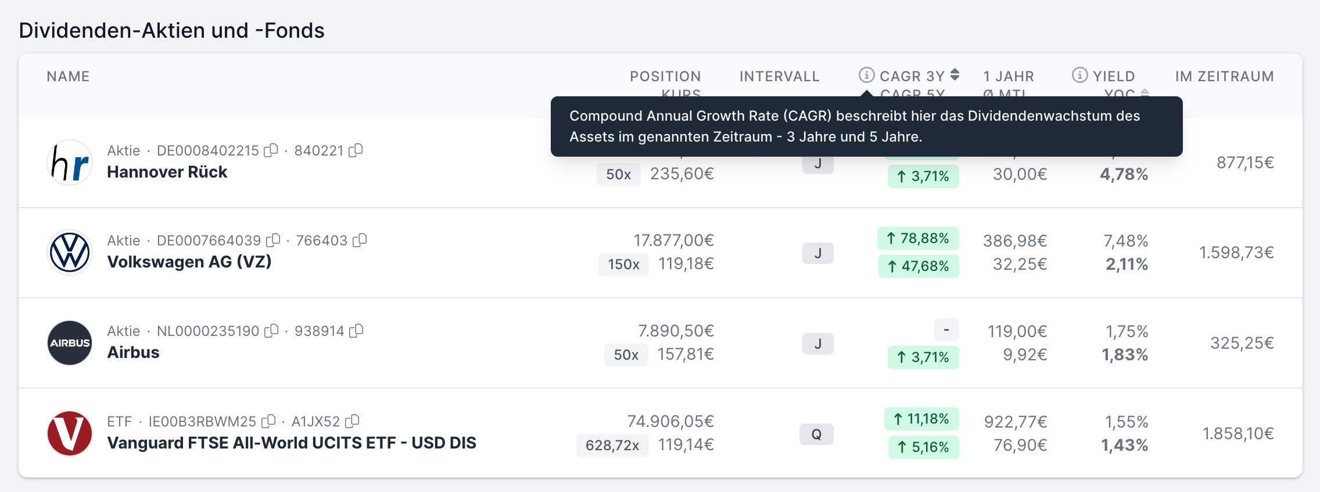Sort by YOC column arrows

point(1144,93)
